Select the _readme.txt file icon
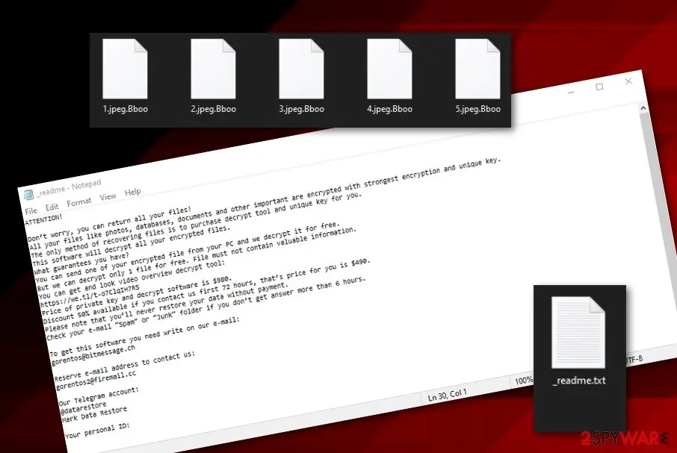This screenshot has height=453, width=677. click(578, 332)
